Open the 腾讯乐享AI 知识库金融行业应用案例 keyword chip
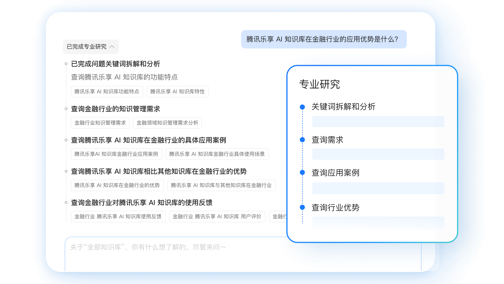 point(116,154)
